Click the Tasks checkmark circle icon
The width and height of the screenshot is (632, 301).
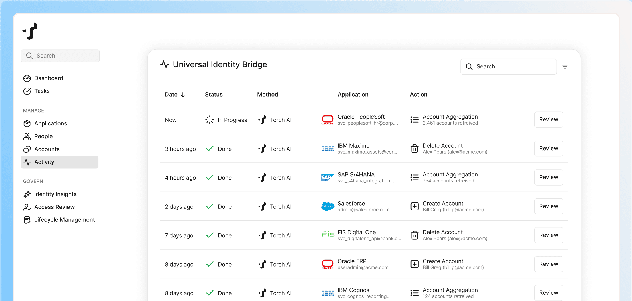(x=27, y=91)
